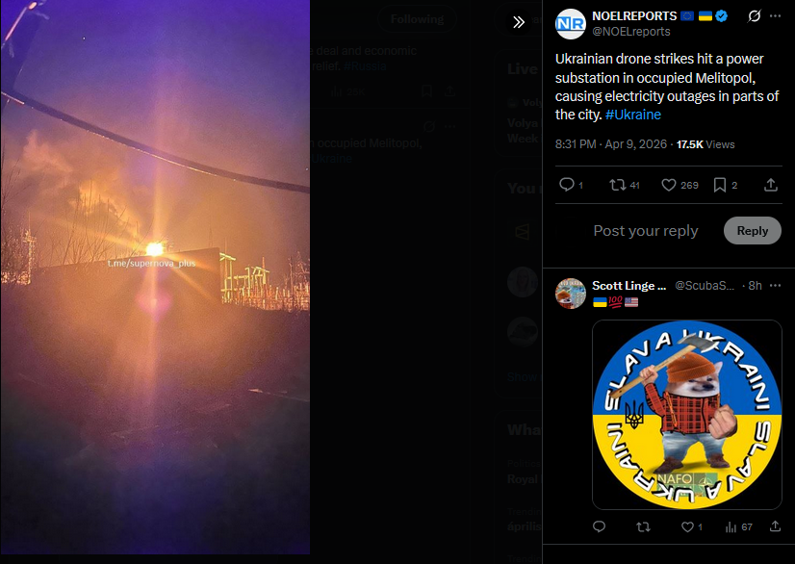This screenshot has height=564, width=795.
Task: Open Scott Linge's profile avatar
Action: pos(571,294)
